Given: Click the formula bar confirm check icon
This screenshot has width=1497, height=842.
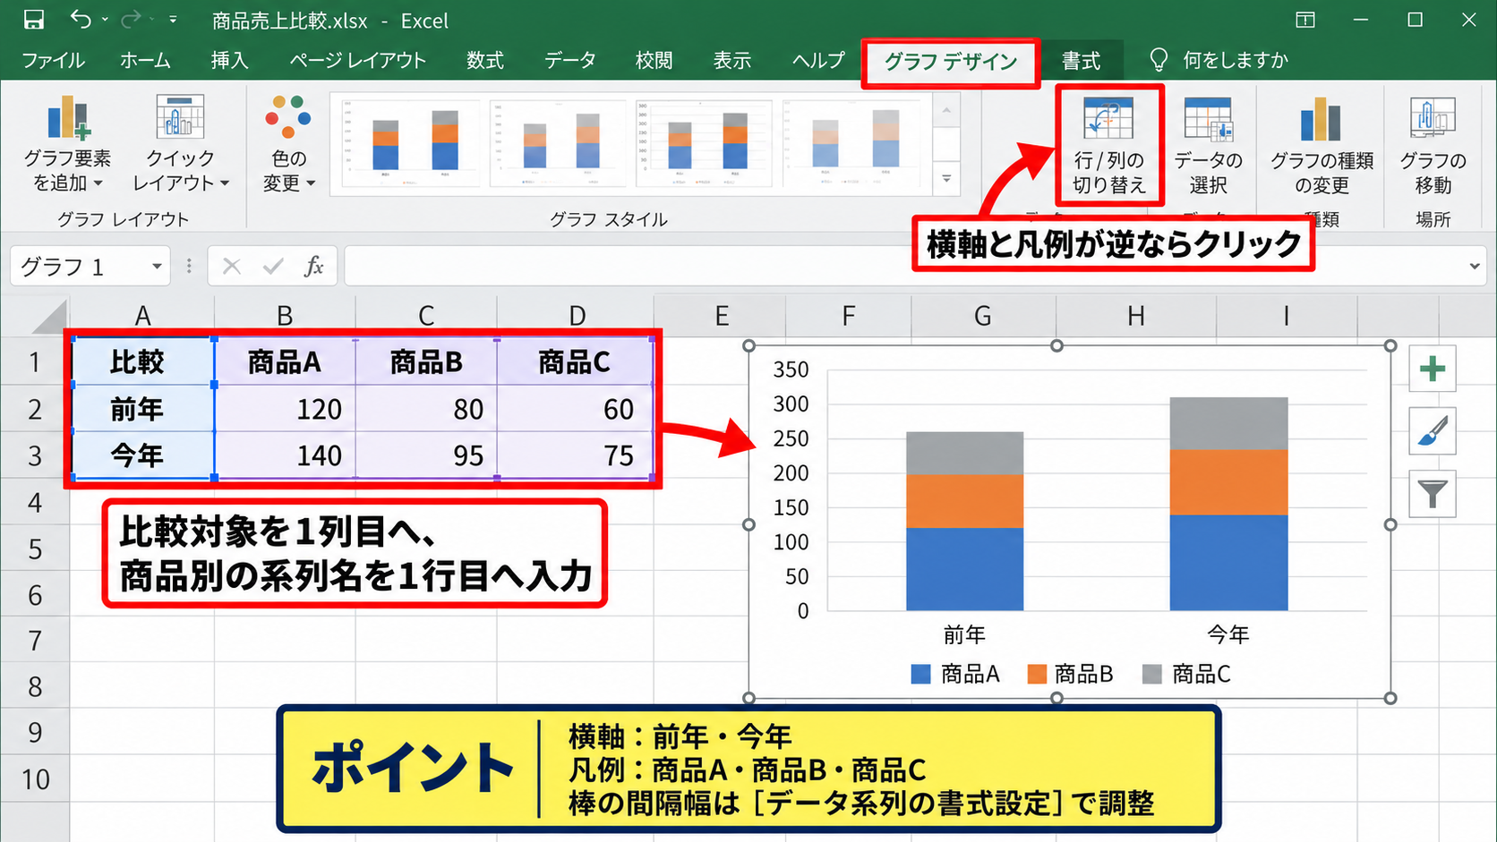Looking at the screenshot, I should [x=273, y=266].
